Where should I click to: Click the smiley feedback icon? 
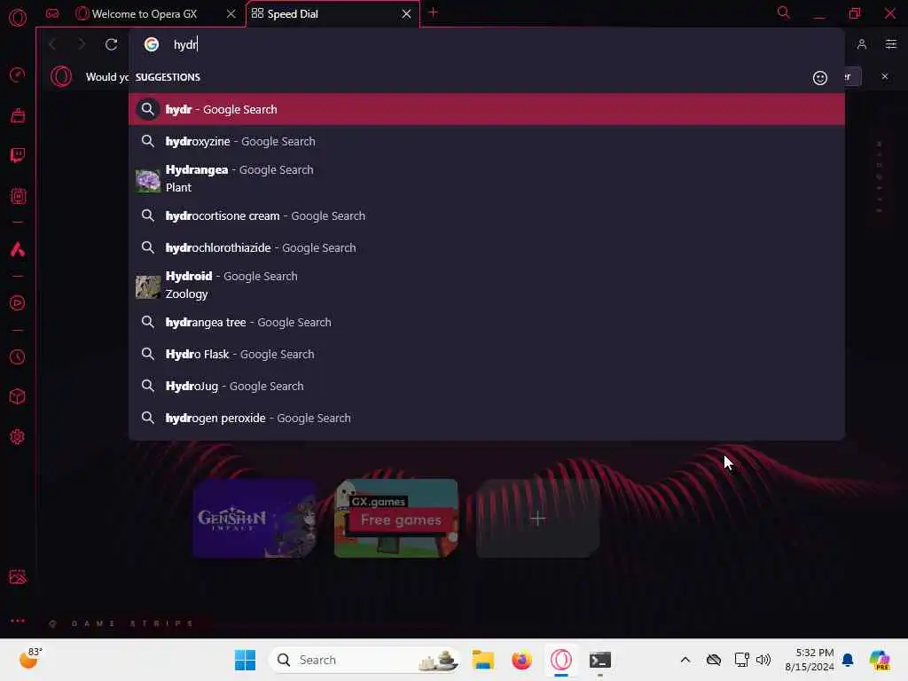pyautogui.click(x=820, y=78)
